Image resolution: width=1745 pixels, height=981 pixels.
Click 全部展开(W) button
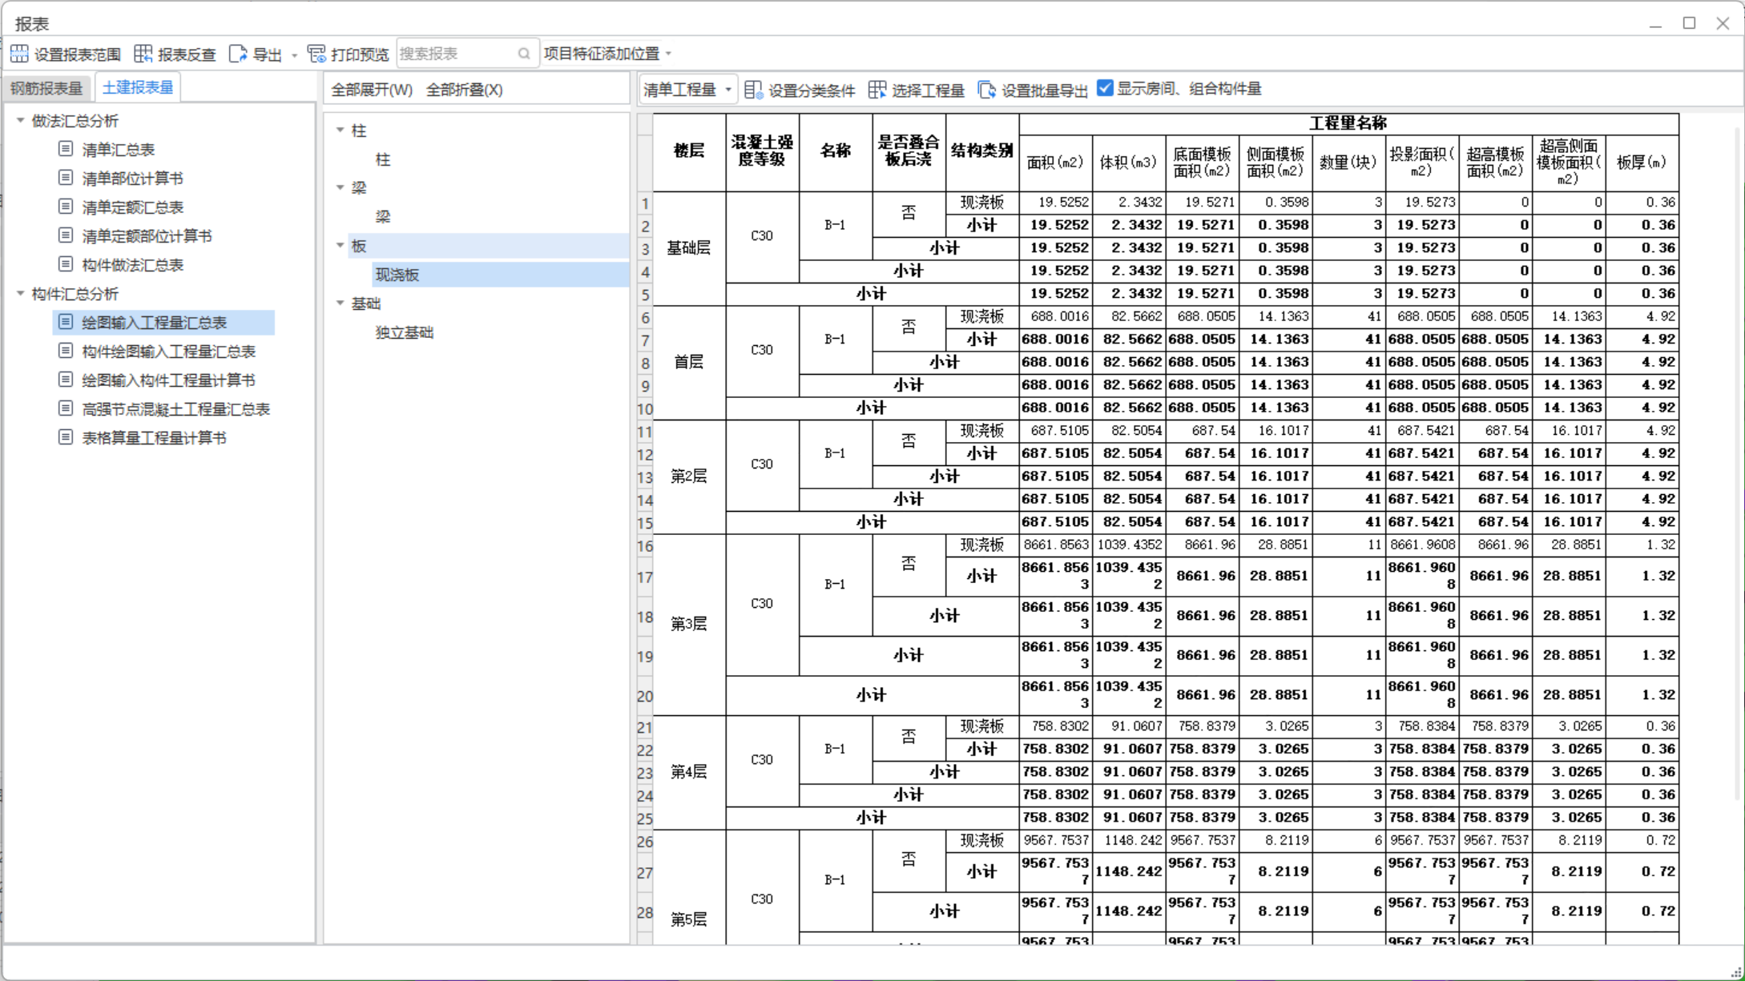(x=373, y=90)
